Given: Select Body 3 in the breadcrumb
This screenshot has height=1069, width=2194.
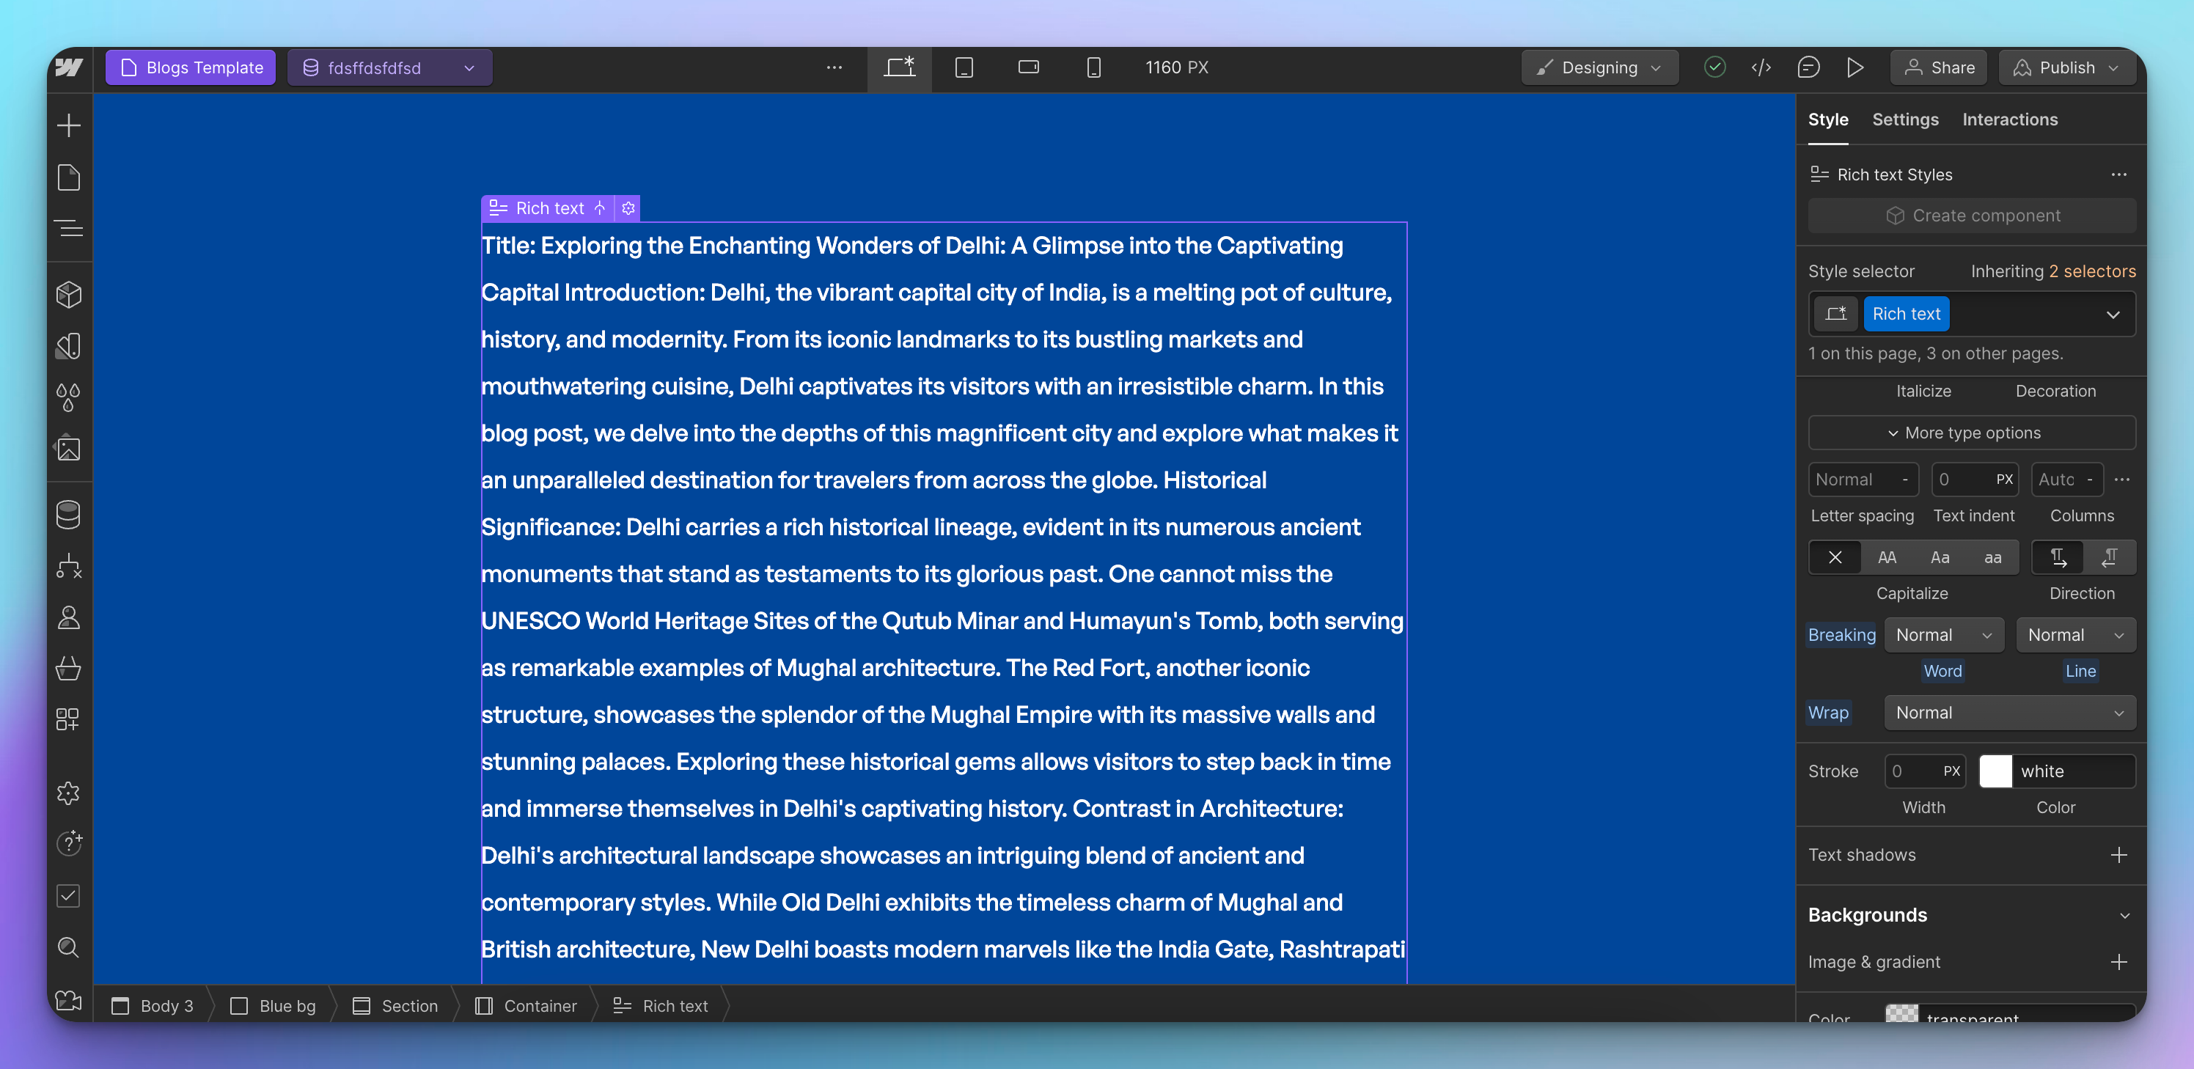Looking at the screenshot, I should [153, 1006].
